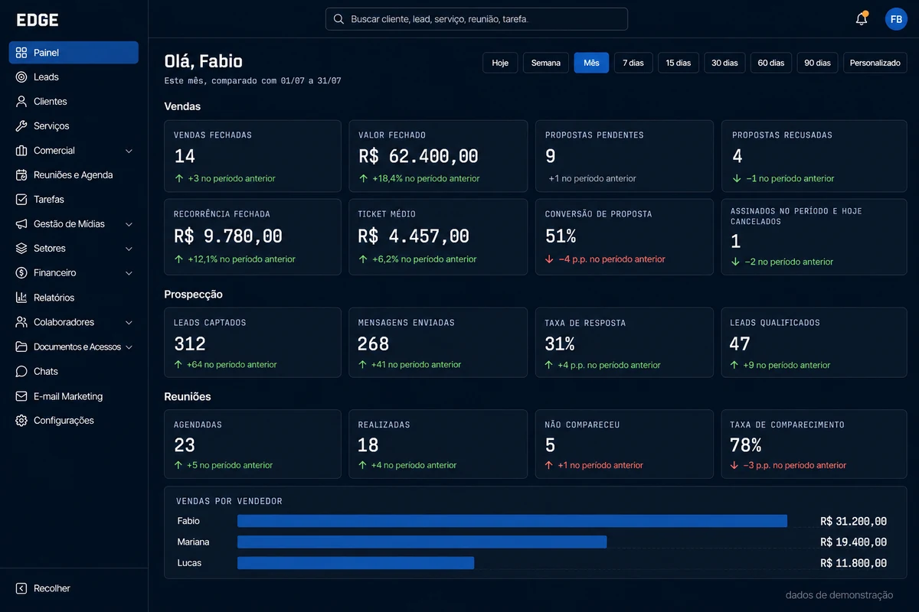Select the R$ 11.800,00 value

coord(853,563)
